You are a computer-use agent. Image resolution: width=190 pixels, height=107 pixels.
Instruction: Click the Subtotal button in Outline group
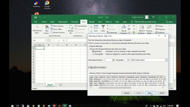(160, 32)
